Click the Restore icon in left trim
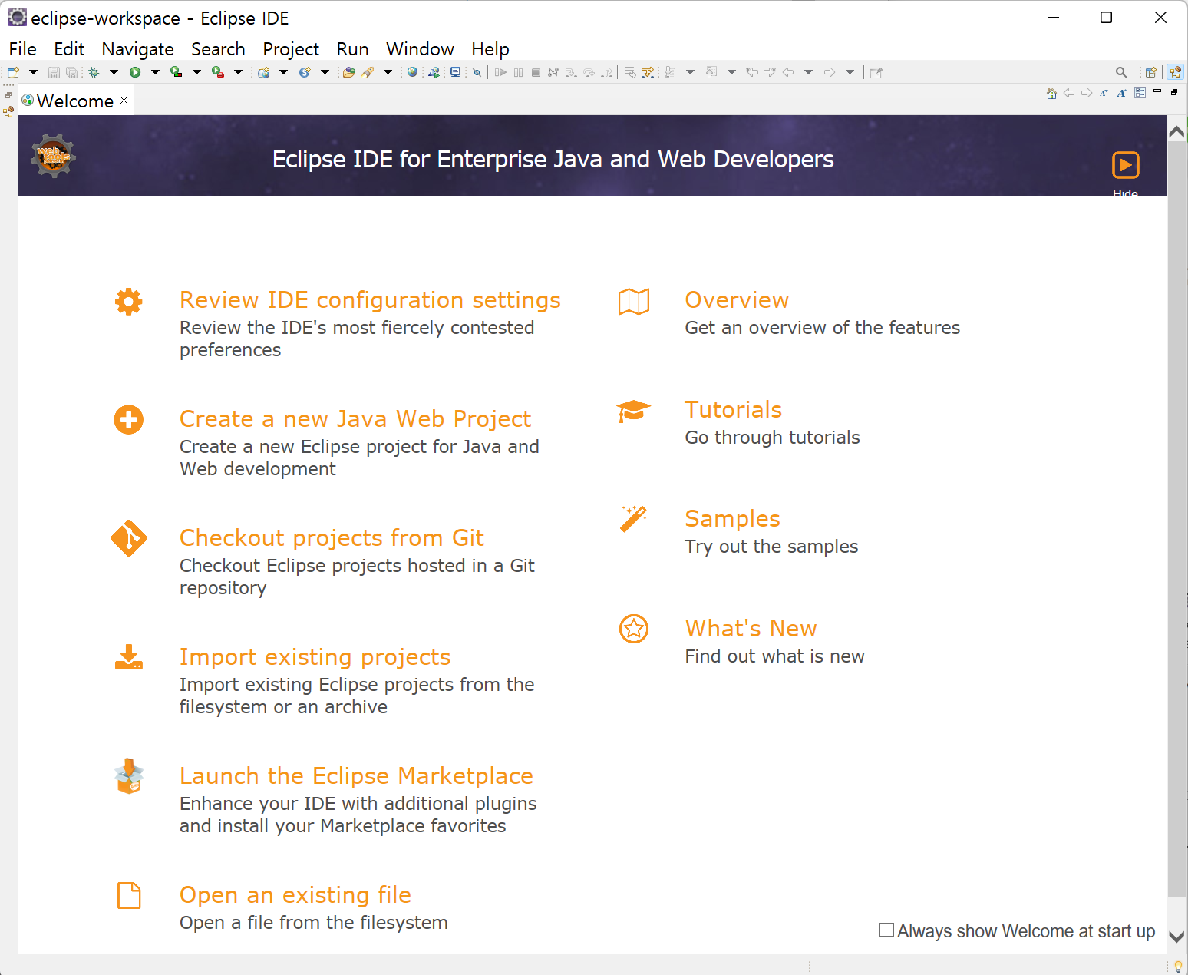 click(8, 95)
